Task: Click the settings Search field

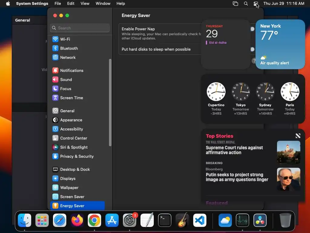Action: pos(80,28)
